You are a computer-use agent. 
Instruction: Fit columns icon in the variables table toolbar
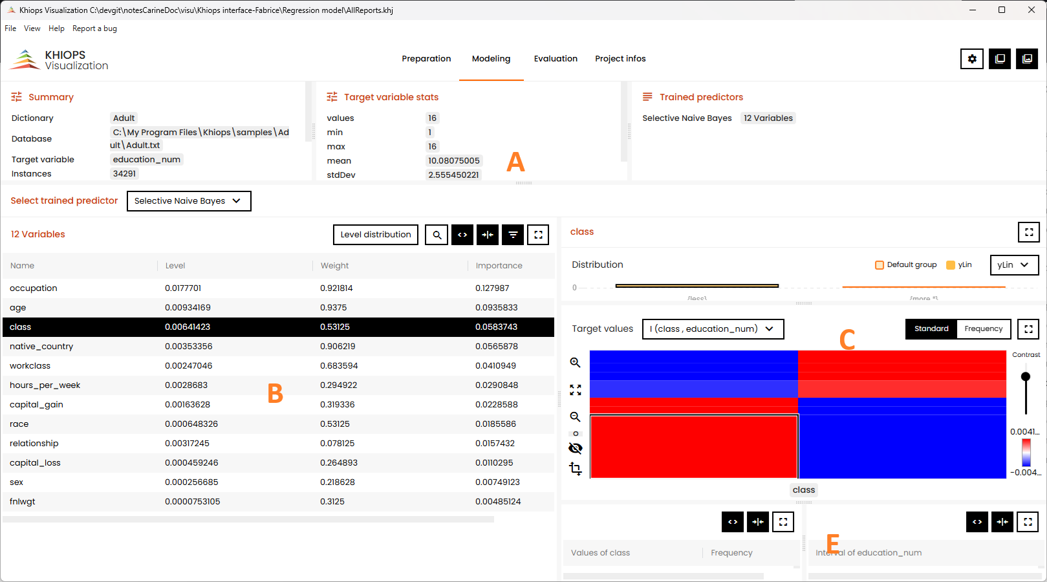coord(488,235)
